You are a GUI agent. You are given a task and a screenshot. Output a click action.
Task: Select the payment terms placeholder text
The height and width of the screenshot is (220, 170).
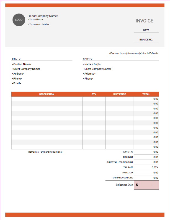(133, 53)
